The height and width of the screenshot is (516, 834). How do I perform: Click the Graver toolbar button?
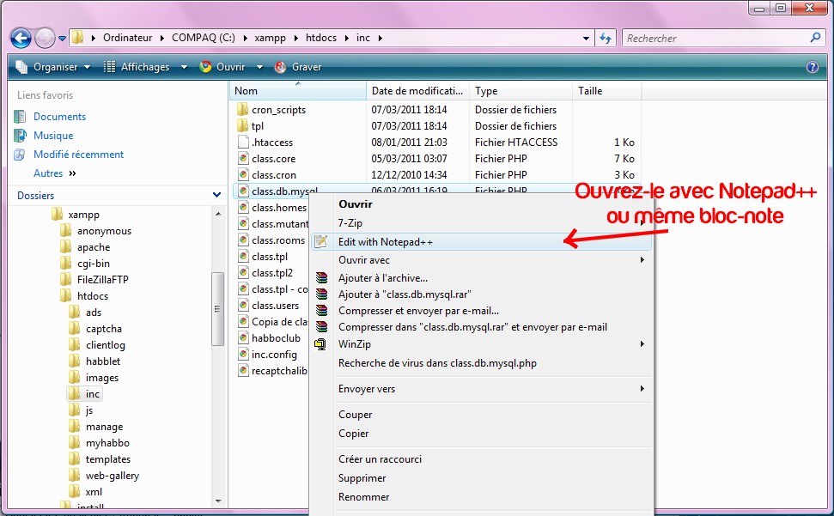(x=298, y=67)
